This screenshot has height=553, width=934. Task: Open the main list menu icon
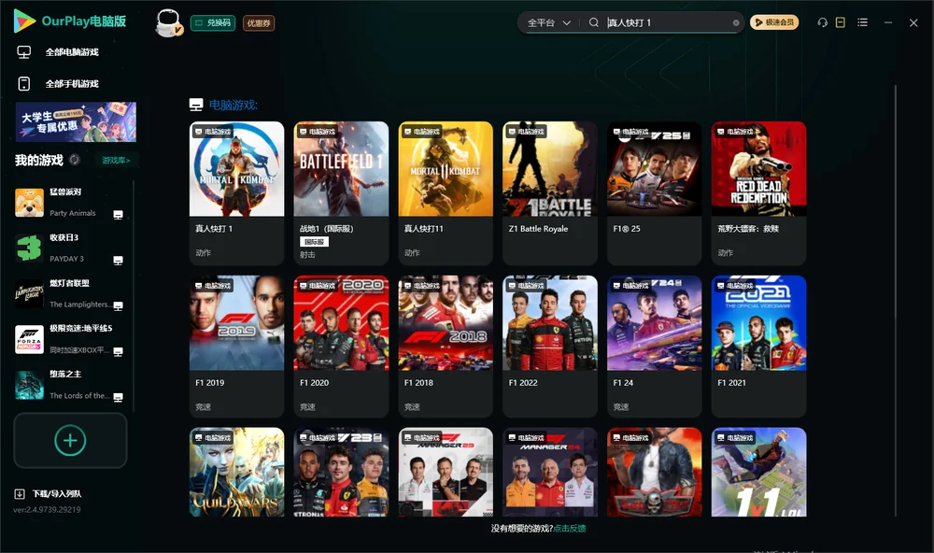[862, 22]
